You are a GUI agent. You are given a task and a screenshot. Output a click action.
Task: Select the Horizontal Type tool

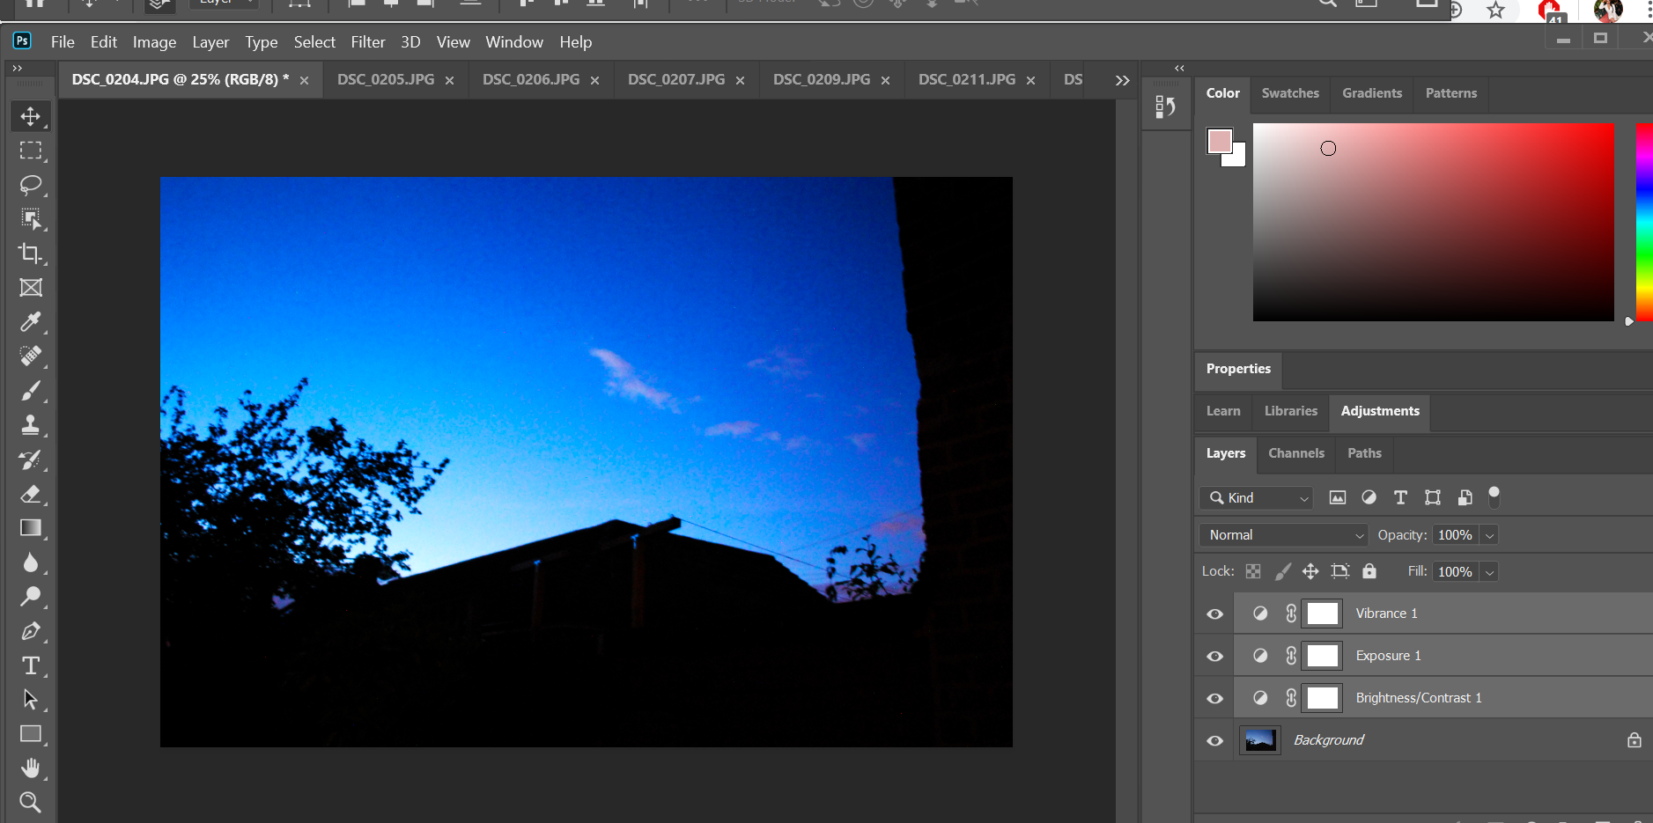(x=30, y=665)
